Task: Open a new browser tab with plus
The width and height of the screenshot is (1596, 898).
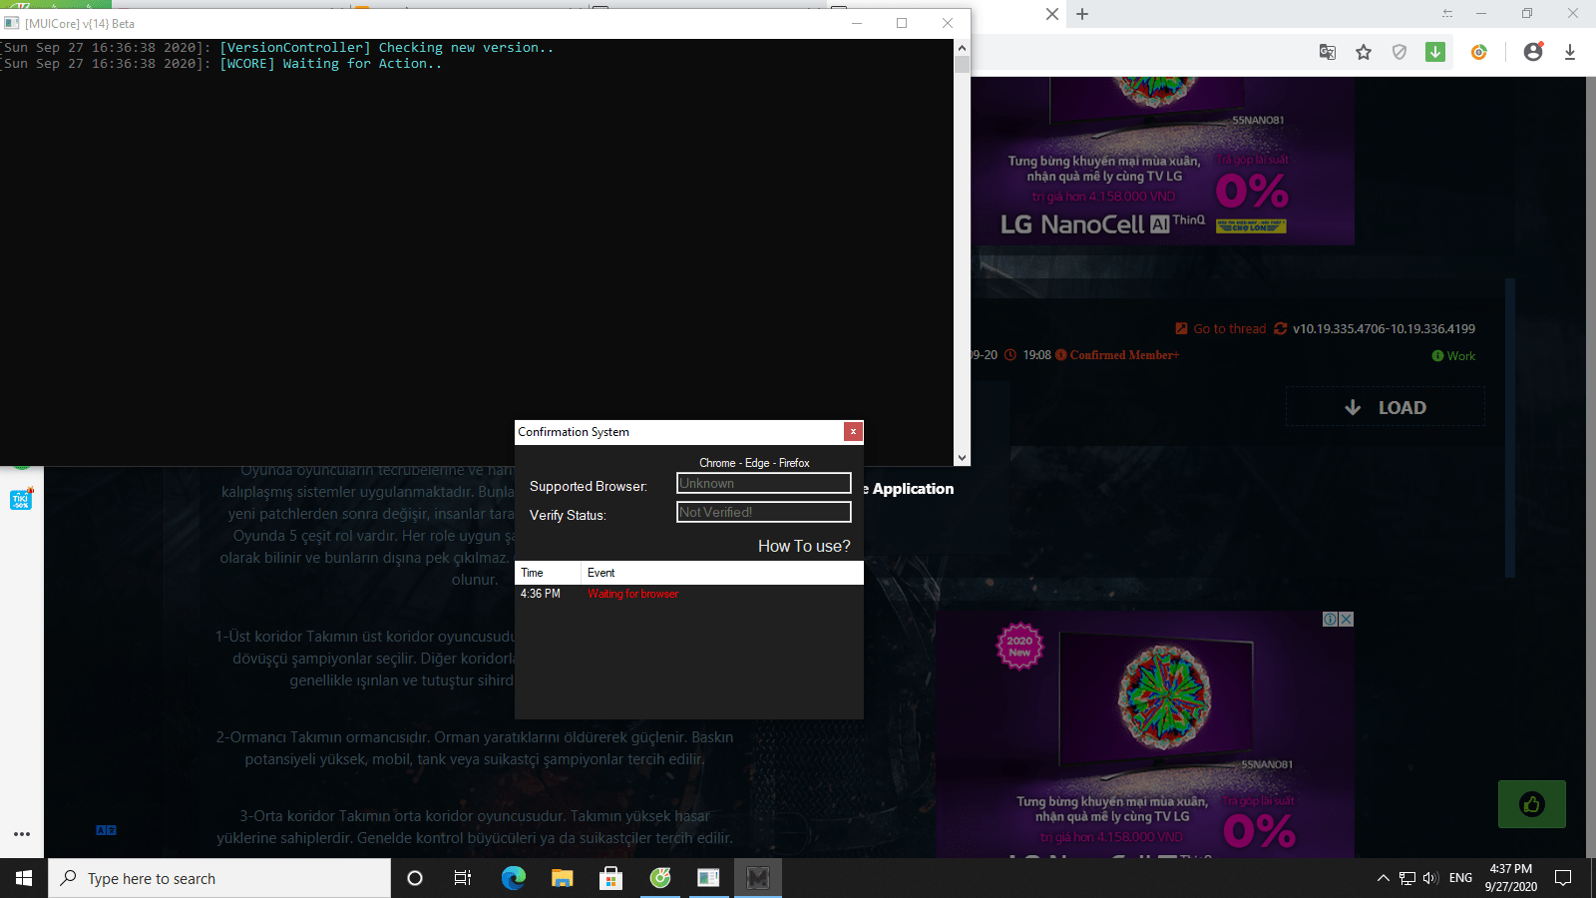Action: 1082,14
